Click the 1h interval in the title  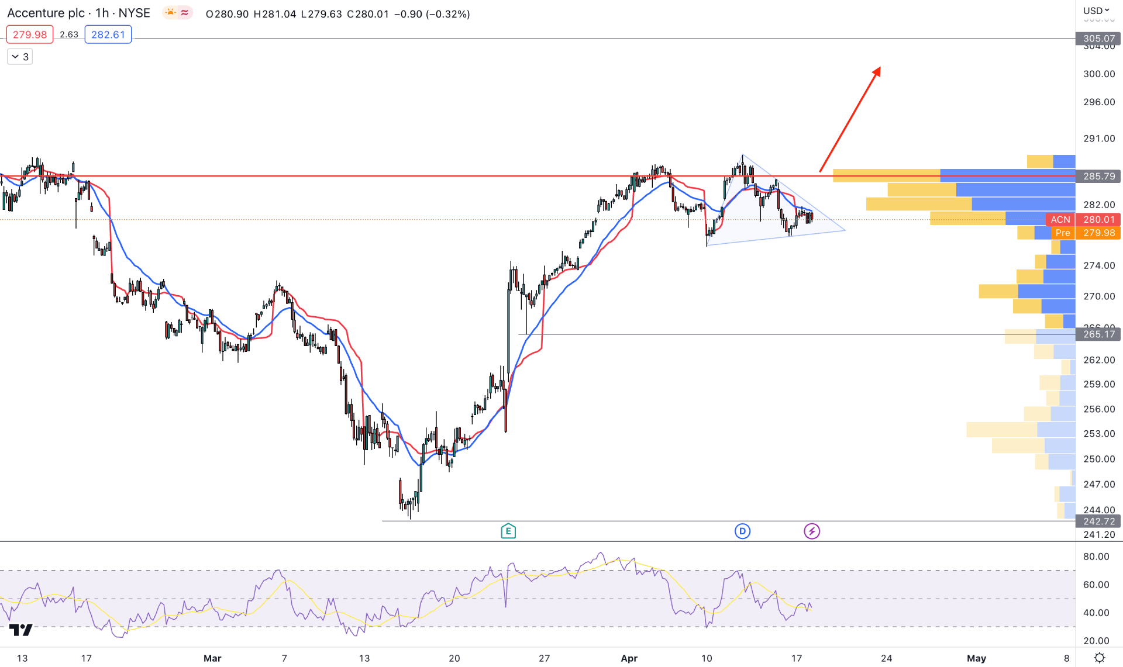102,13
